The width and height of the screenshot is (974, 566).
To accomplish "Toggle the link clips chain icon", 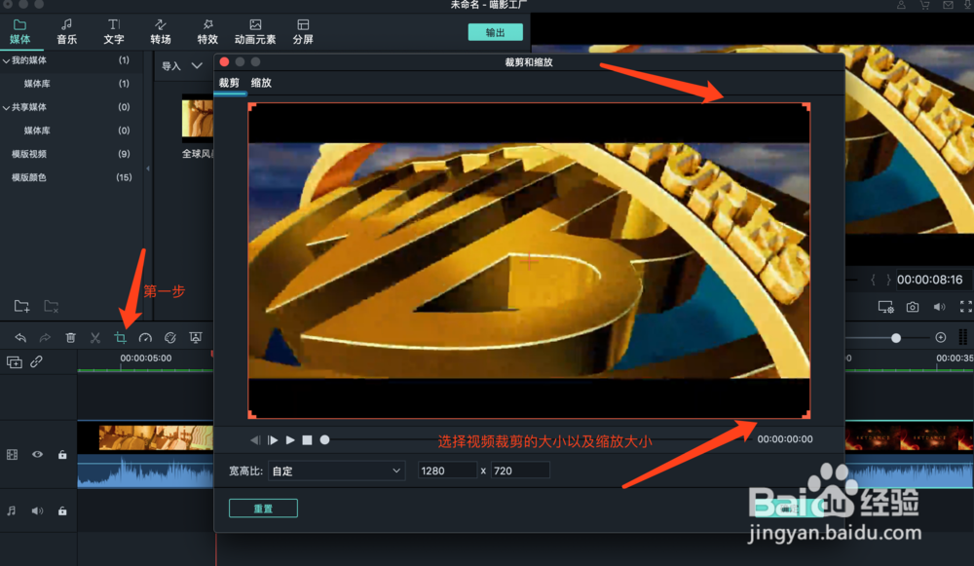I will tap(37, 361).
